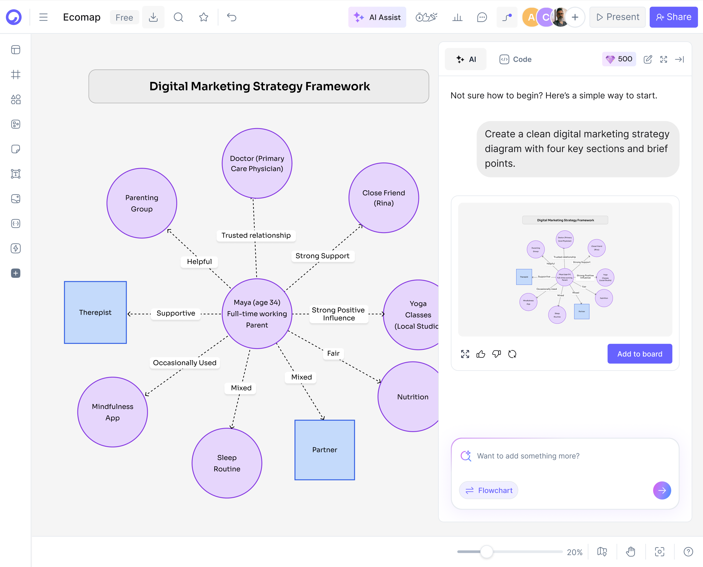Click the Ecomap board title
This screenshot has width=703, height=567.
click(82, 17)
